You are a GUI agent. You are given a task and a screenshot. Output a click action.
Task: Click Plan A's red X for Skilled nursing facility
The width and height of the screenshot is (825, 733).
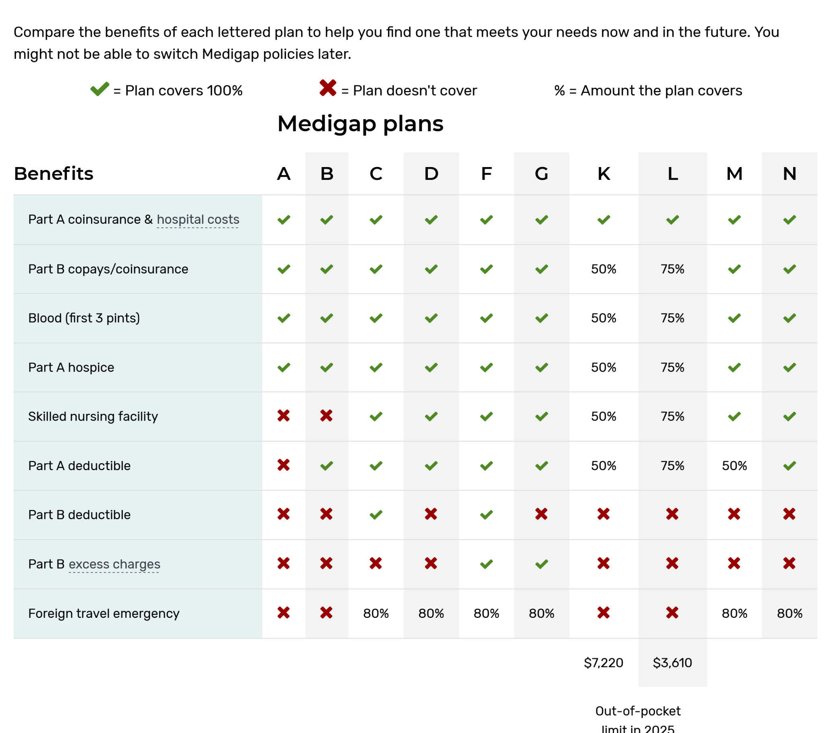284,416
